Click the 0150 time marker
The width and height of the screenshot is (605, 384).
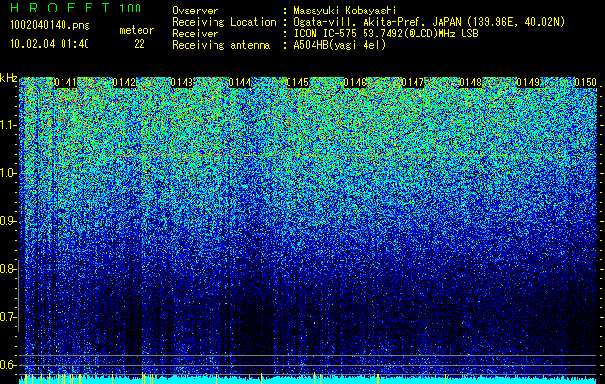point(586,83)
